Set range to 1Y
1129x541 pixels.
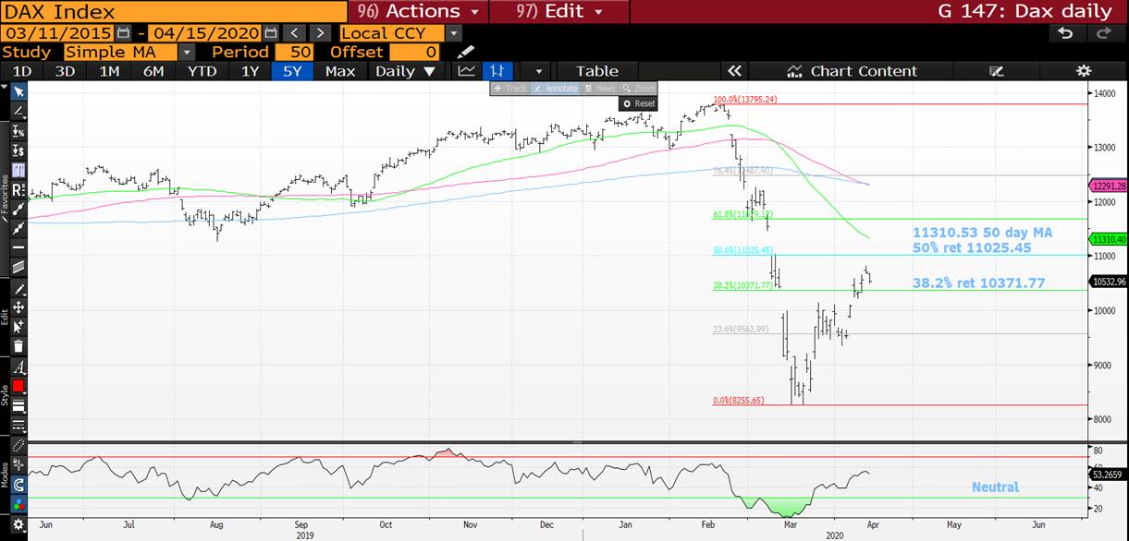click(x=250, y=71)
